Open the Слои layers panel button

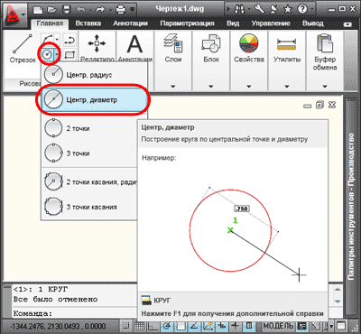(173, 49)
